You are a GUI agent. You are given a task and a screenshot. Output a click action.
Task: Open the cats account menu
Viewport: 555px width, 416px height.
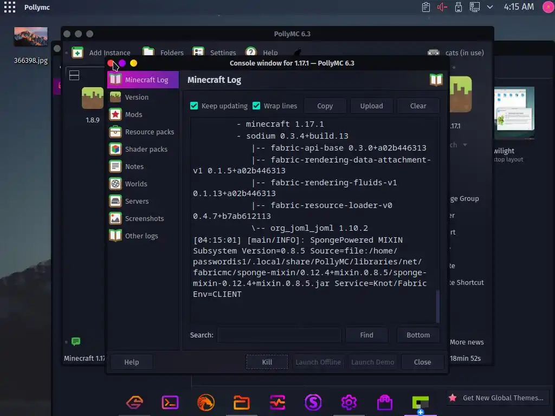455,53
